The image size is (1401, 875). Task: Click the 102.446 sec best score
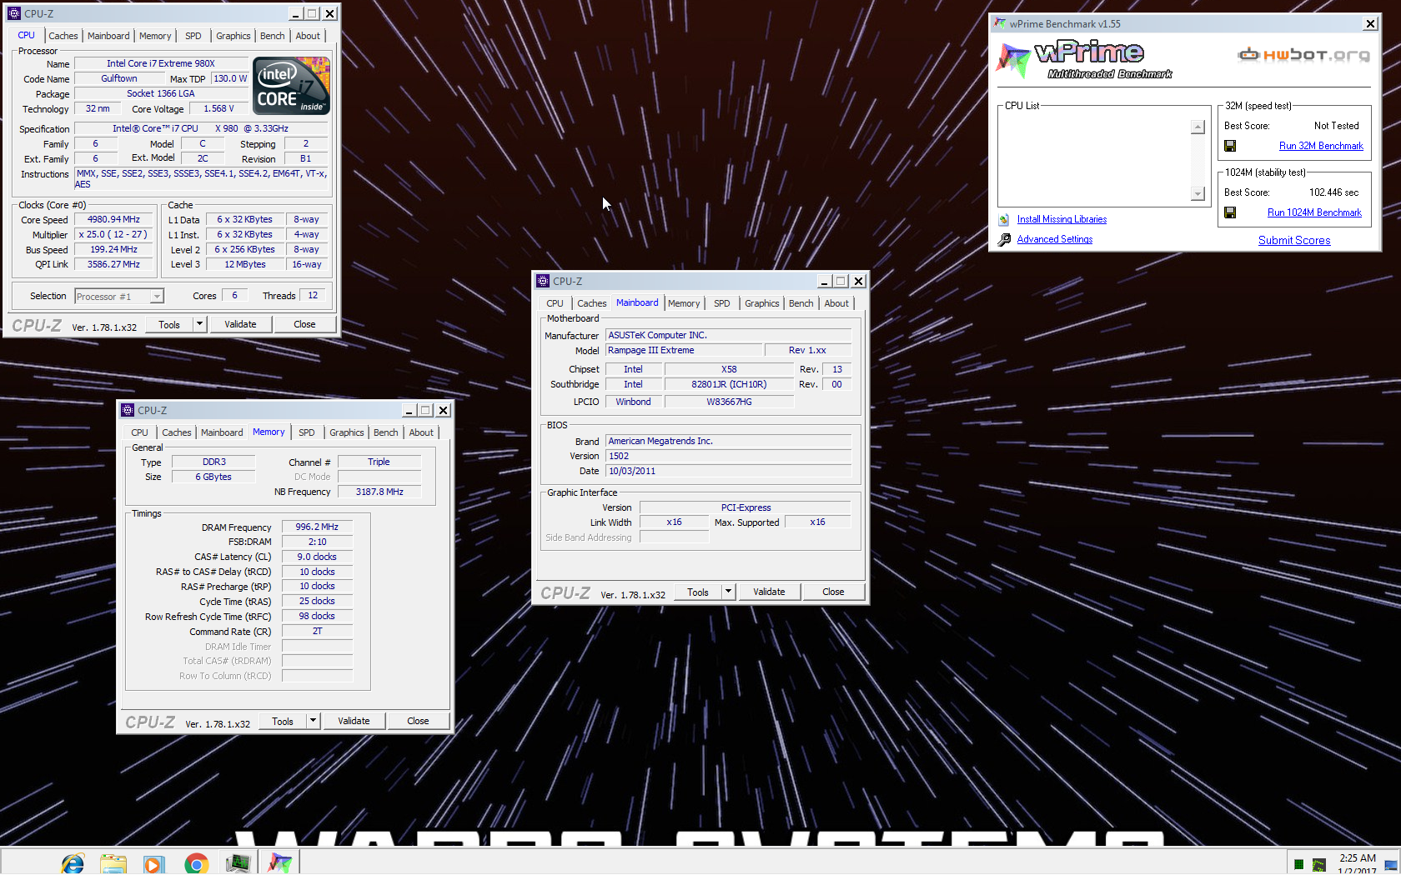coord(1333,192)
